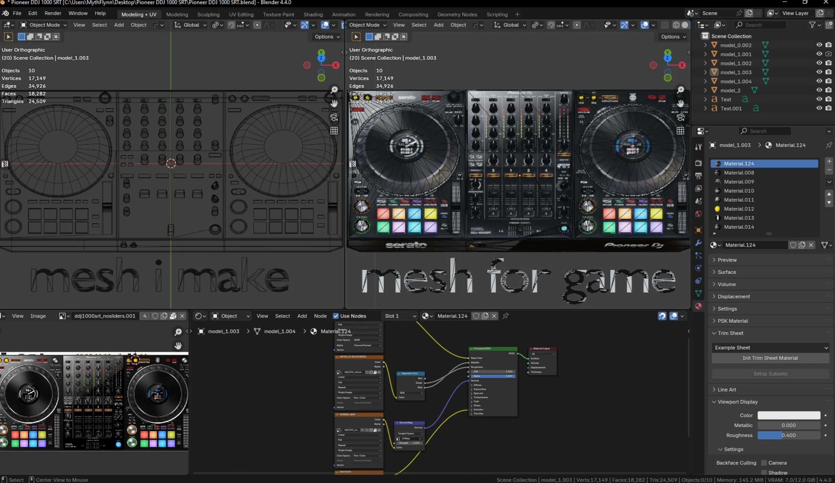Viewport: 835px width, 483px height.
Task: Click Init Trim Sheet Material button
Action: (x=770, y=358)
